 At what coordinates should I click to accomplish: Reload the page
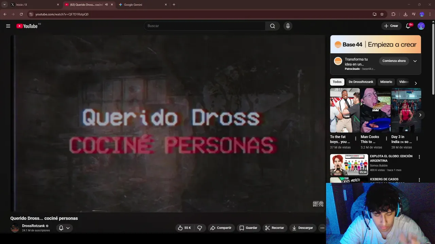pos(21,14)
